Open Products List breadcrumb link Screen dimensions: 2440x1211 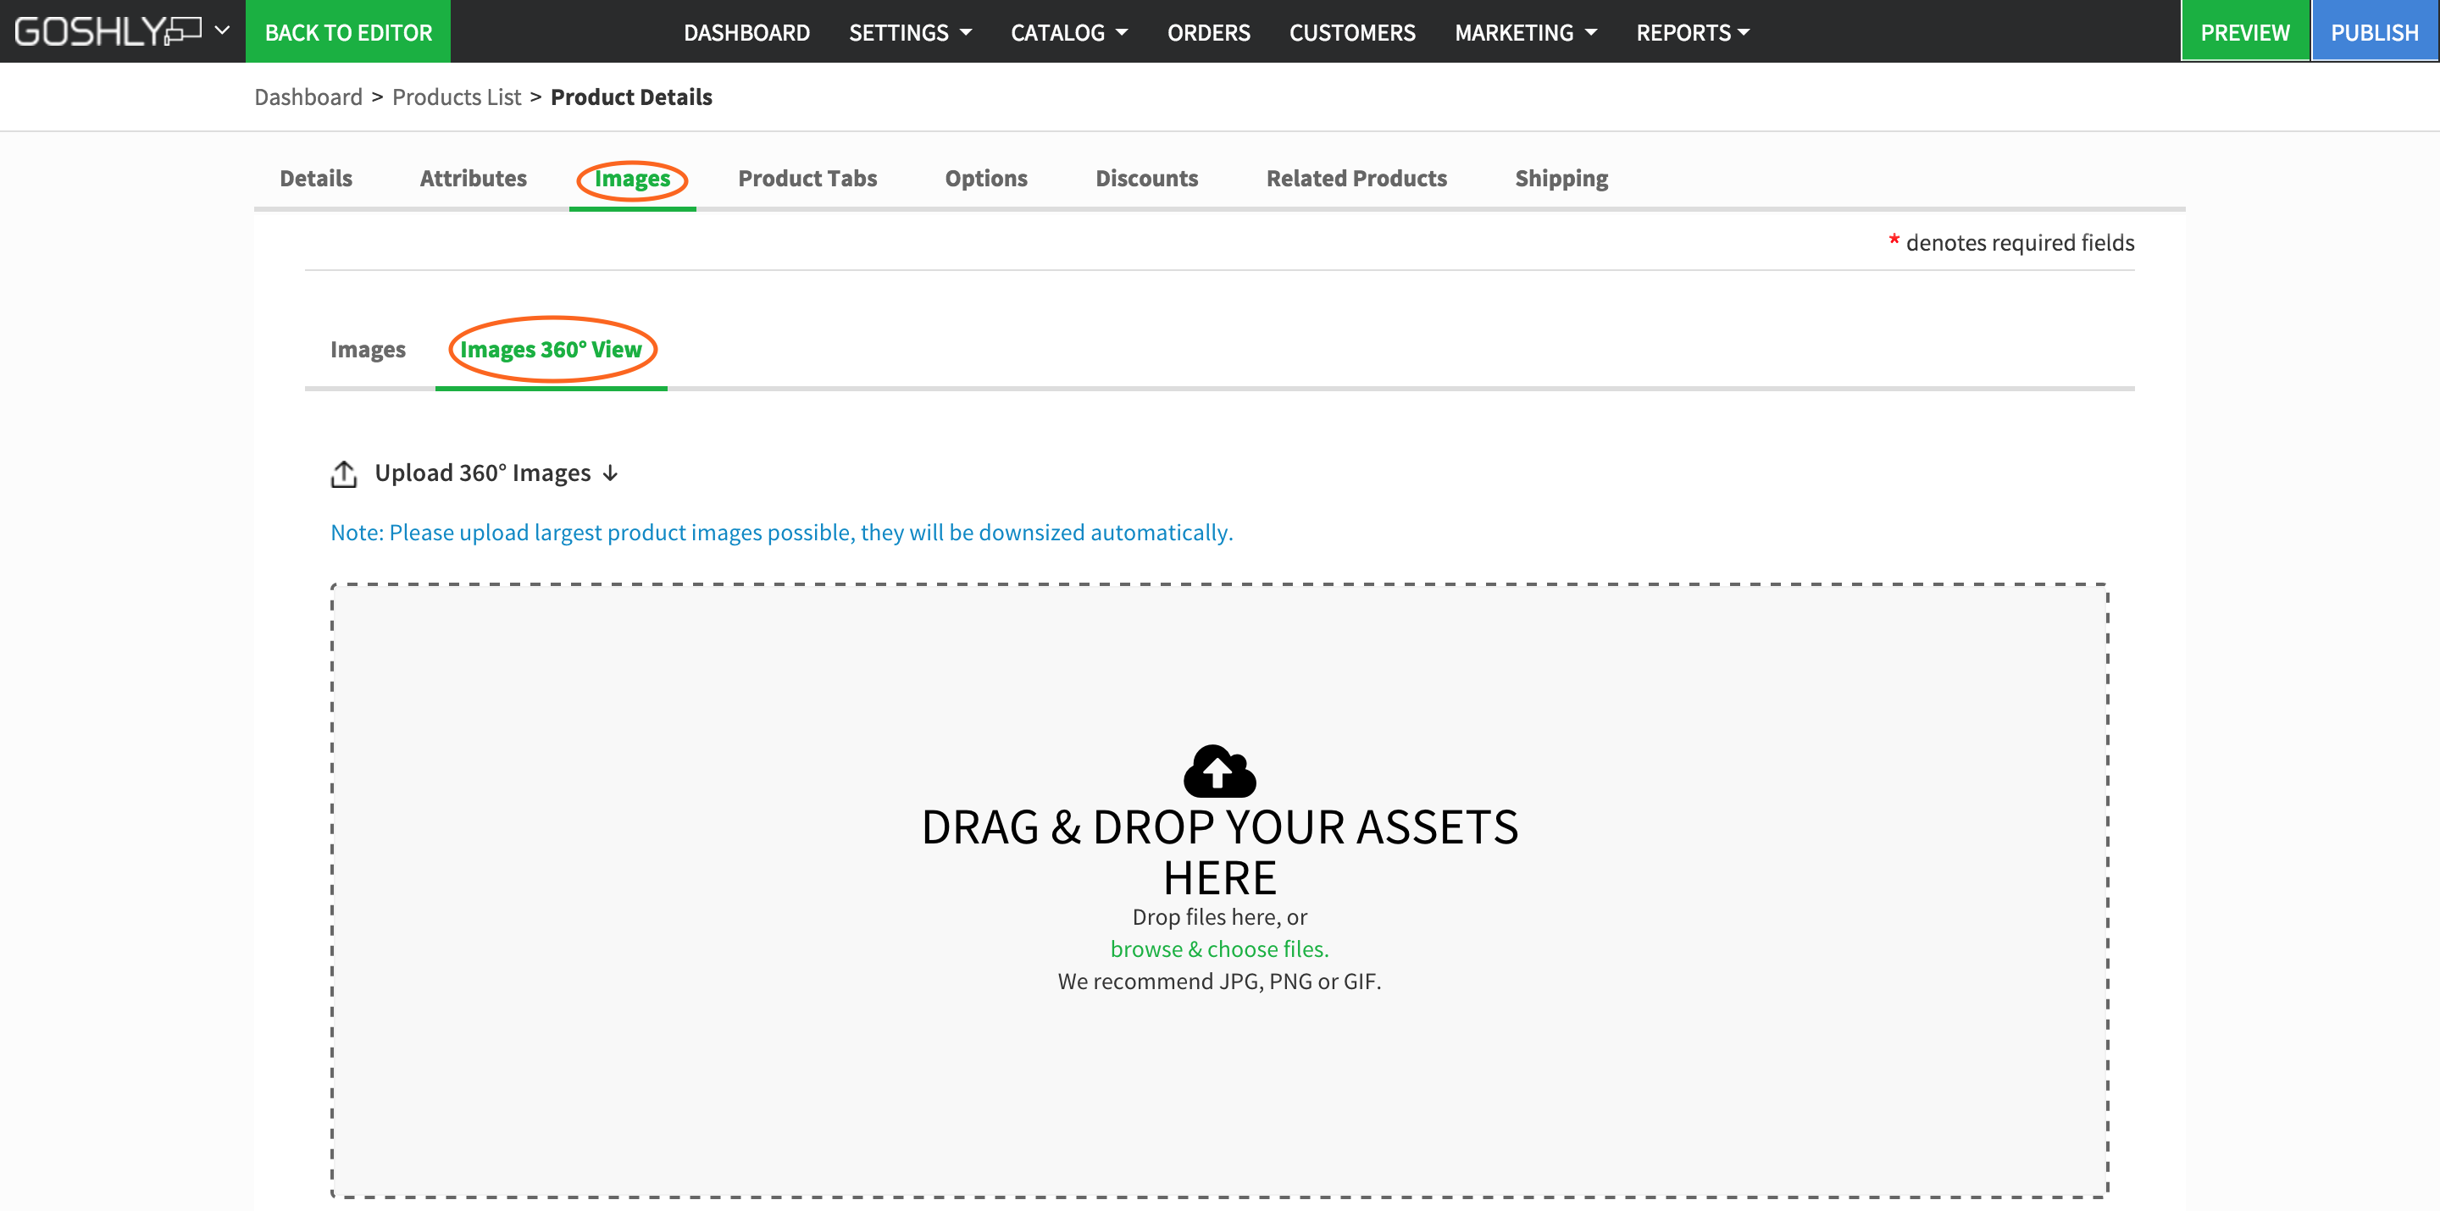pos(457,97)
